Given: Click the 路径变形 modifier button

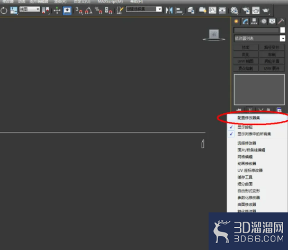Looking at the screenshot, I should 272,48.
